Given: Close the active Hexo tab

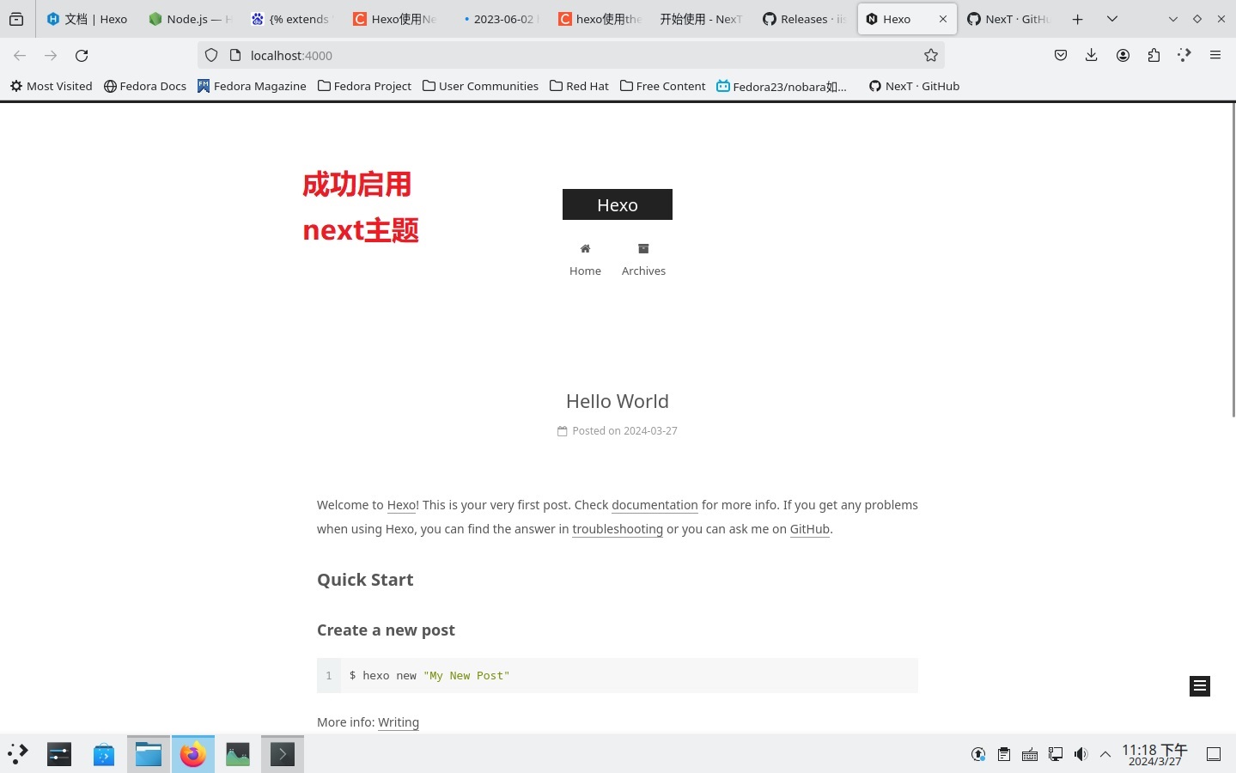Looking at the screenshot, I should pos(943,19).
